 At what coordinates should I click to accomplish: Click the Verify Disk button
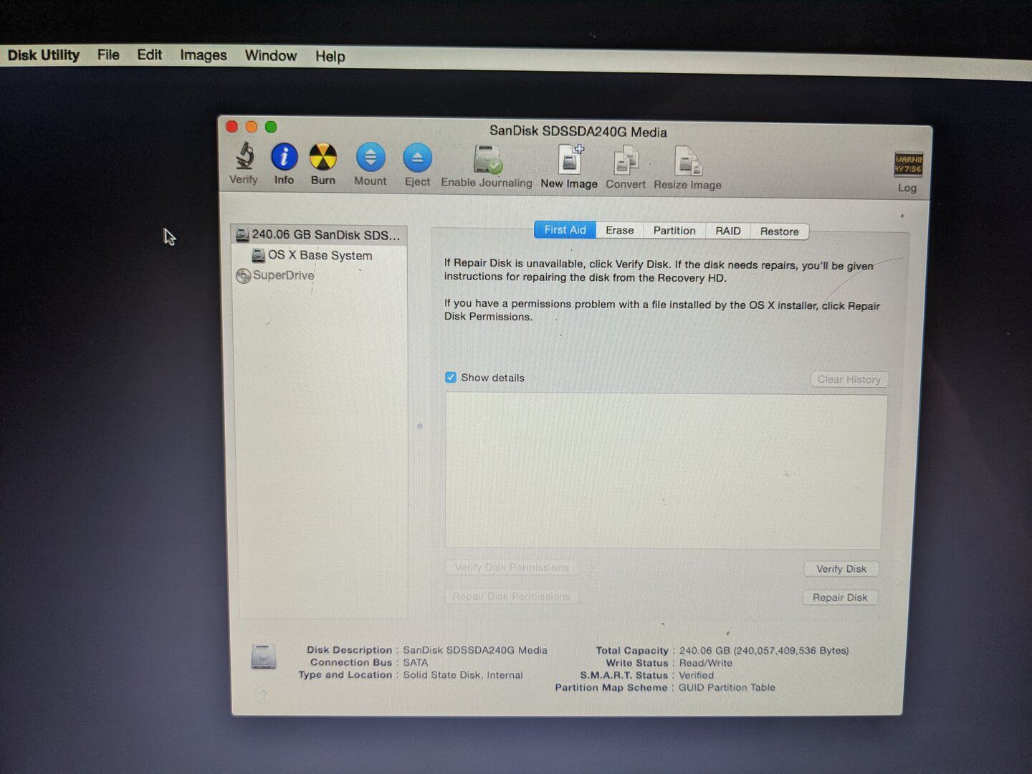click(841, 569)
